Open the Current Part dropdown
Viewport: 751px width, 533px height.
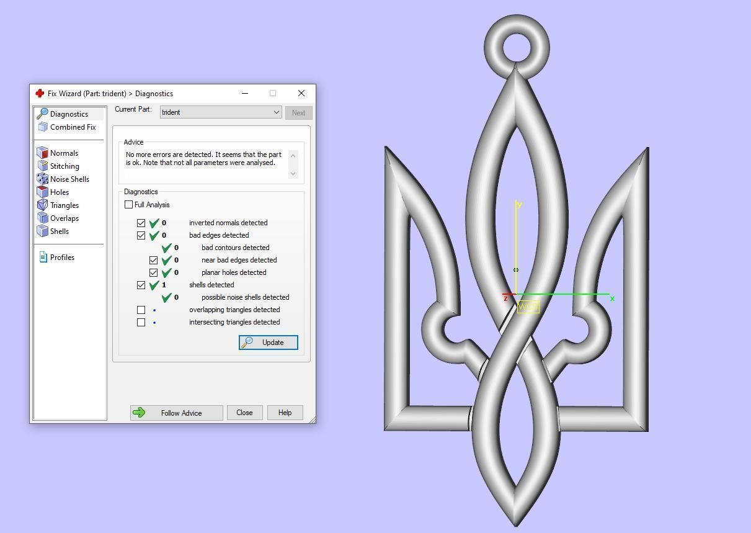click(221, 112)
